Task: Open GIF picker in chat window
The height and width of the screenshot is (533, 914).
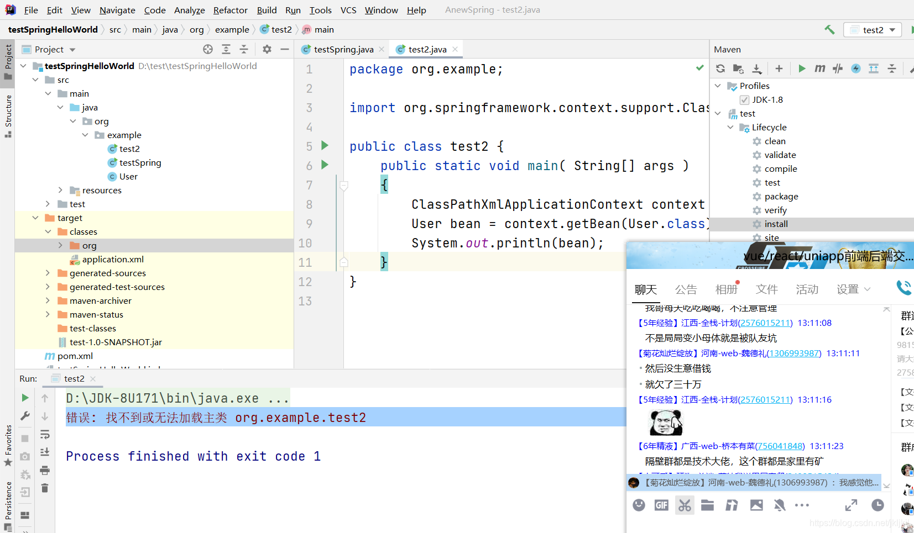Action: (661, 505)
